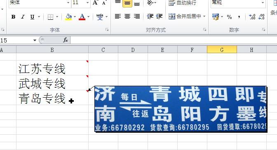
Task: Click 自动换行 wrap text button
Action: [x=182, y=2]
